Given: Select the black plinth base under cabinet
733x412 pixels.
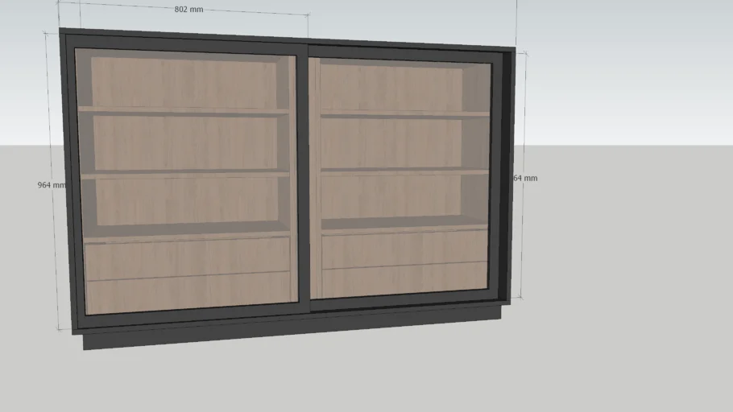Looking at the screenshot, I should [290, 334].
